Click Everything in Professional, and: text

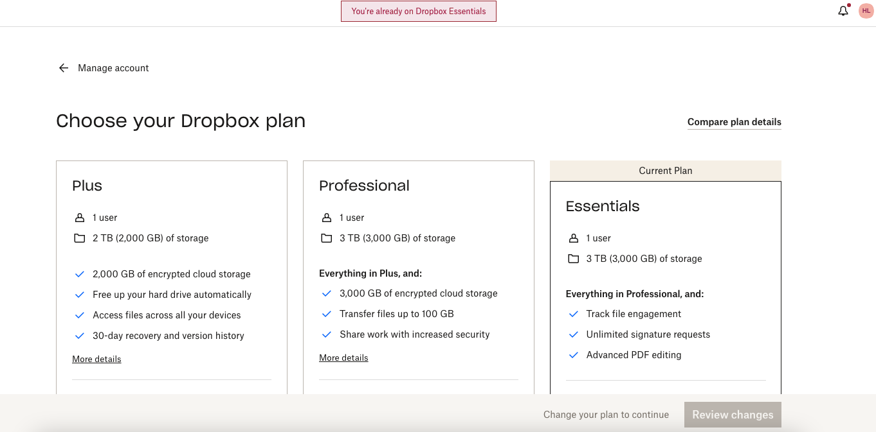point(635,294)
